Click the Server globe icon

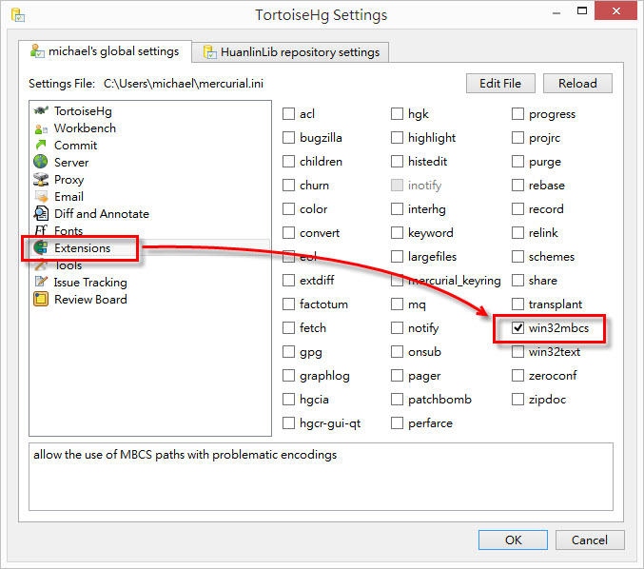pos(41,162)
